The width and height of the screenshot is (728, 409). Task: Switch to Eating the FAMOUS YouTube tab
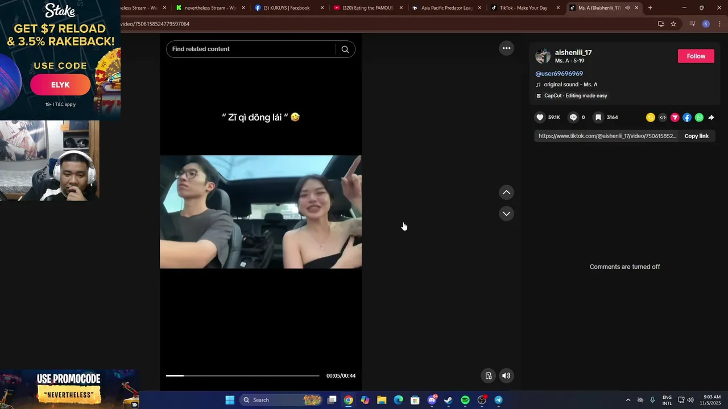click(x=364, y=8)
